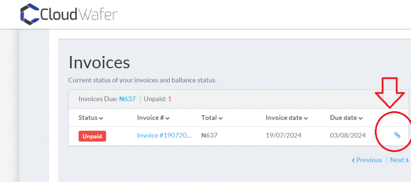The width and height of the screenshot is (411, 182).
Task: Click the red Unpaid status badge
Action: coord(92,136)
